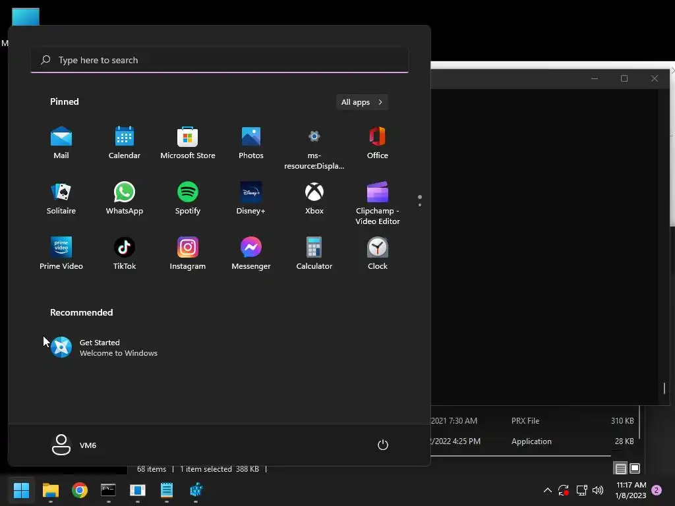Click the 28 KB size cell
This screenshot has height=506, width=675.
[624, 441]
